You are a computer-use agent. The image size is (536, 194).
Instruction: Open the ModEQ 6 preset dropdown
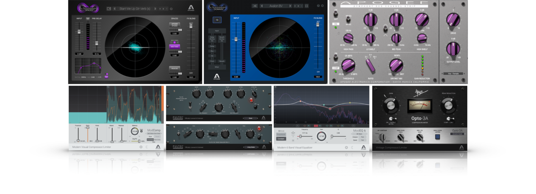359,134
